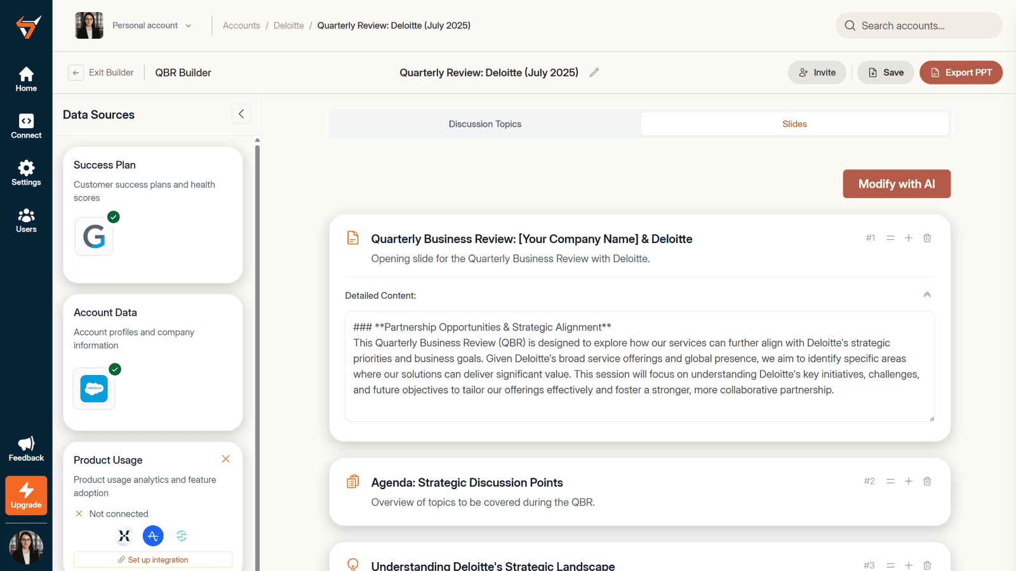Add a slide after slide #3
1016x571 pixels.
909,565
